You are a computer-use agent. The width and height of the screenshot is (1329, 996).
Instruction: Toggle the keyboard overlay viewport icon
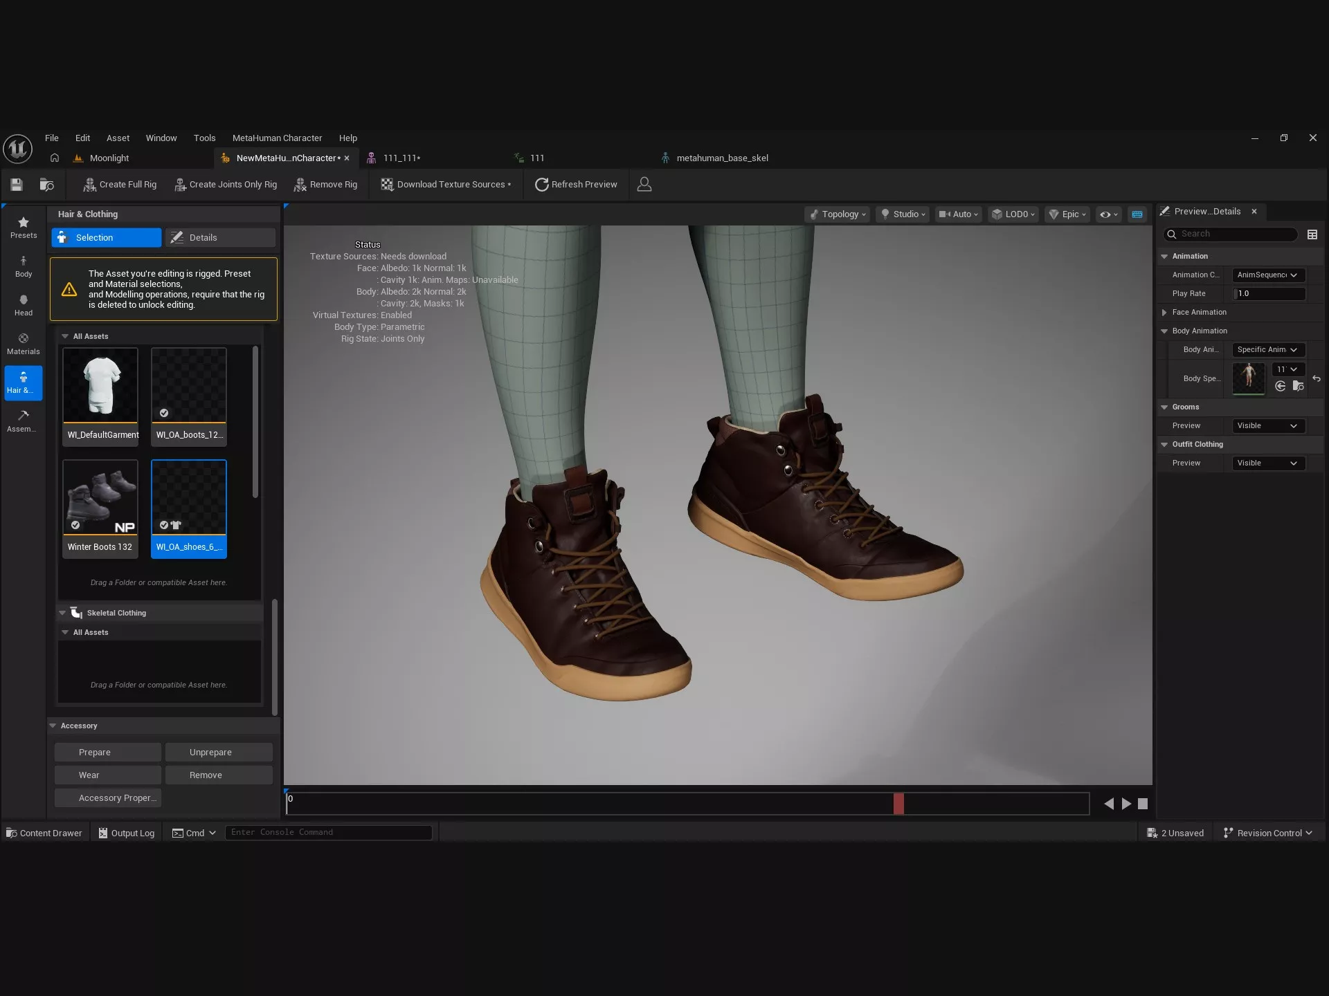[x=1137, y=214]
